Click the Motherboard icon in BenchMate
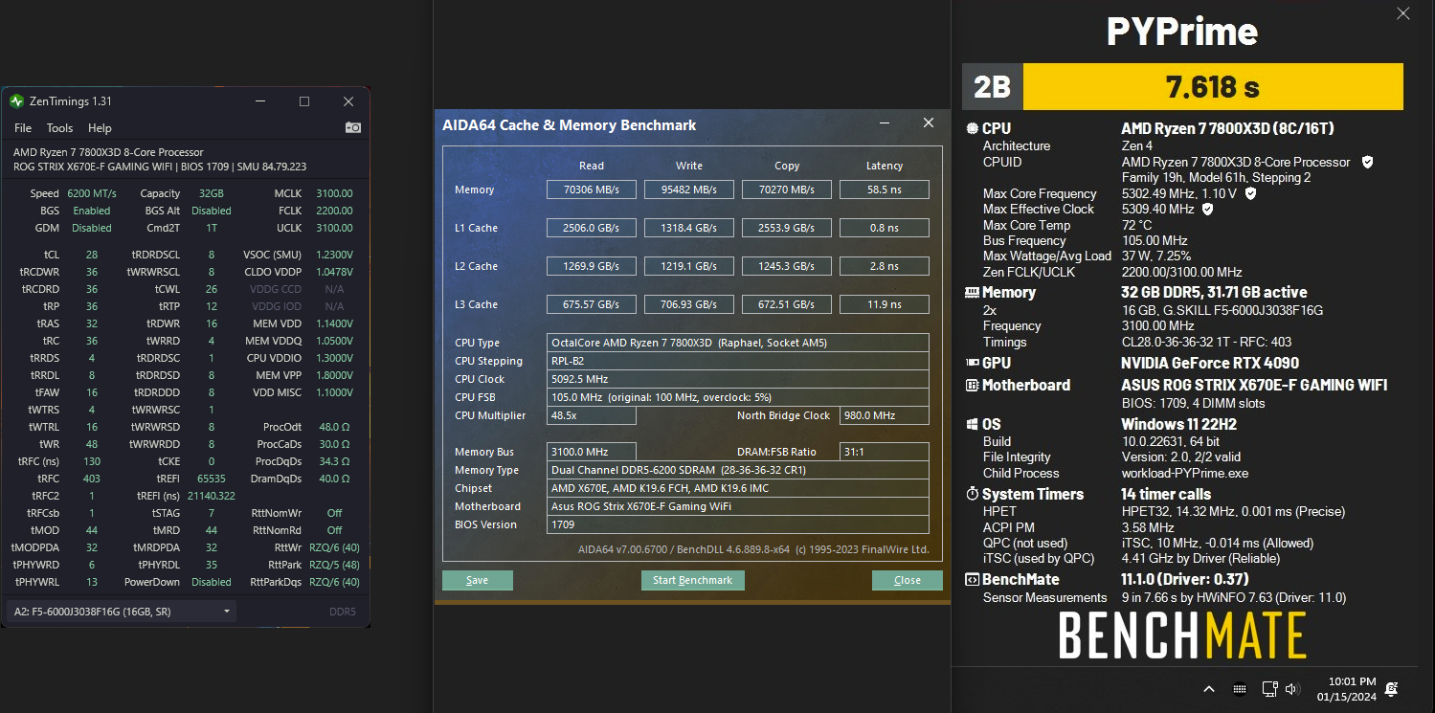Image resolution: width=1435 pixels, height=713 pixels. point(973,385)
